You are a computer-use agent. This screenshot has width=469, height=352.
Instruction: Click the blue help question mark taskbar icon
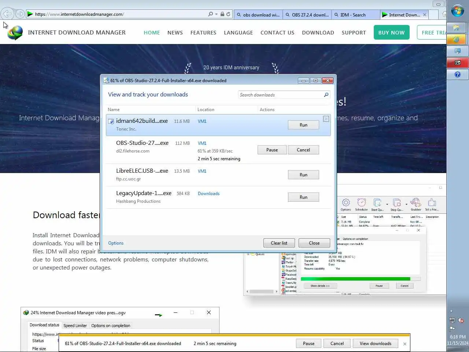pyautogui.click(x=457, y=74)
